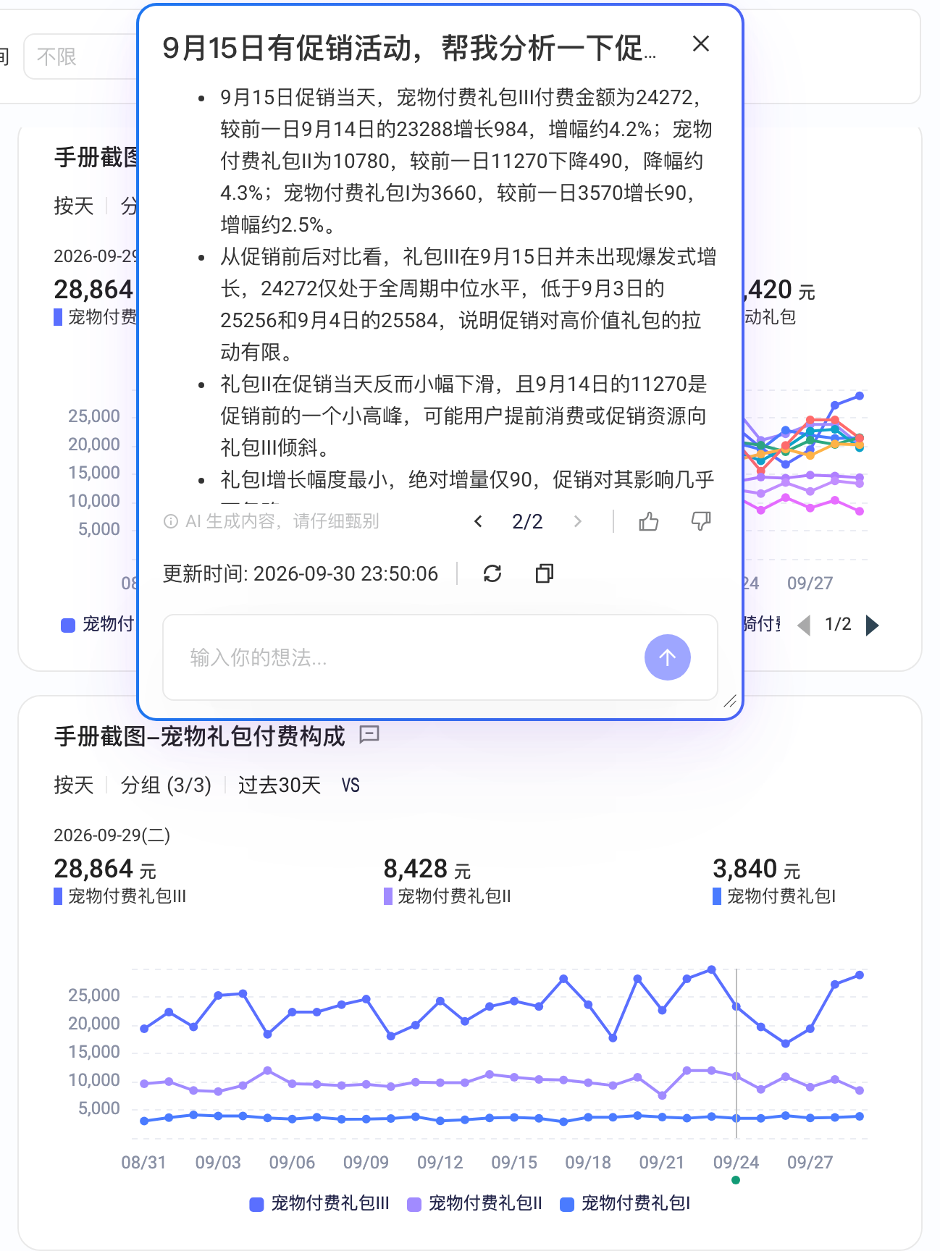This screenshot has width=940, height=1251.
Task: Click the 不限 filter field
Action: click(x=80, y=56)
